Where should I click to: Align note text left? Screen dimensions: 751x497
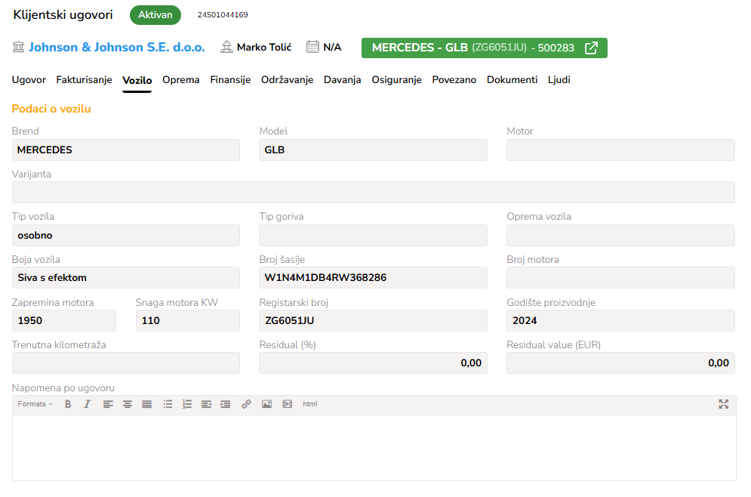[x=108, y=404]
